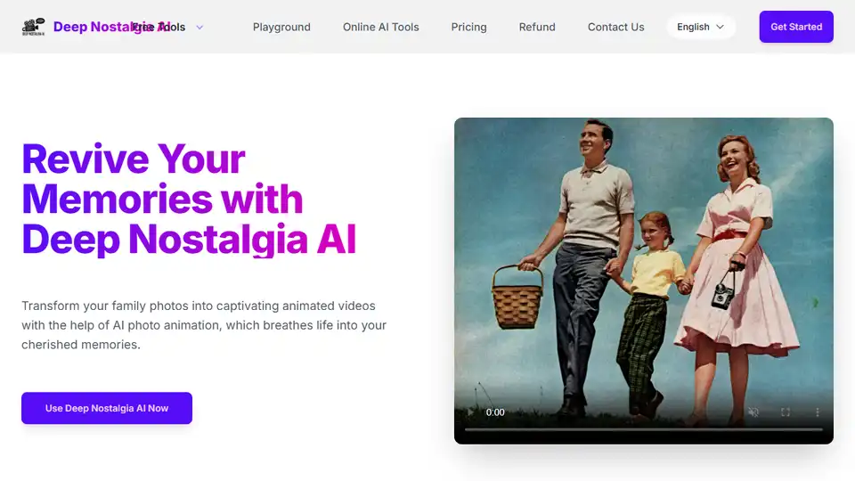Click the Revive Your Memories headline

[189, 199]
